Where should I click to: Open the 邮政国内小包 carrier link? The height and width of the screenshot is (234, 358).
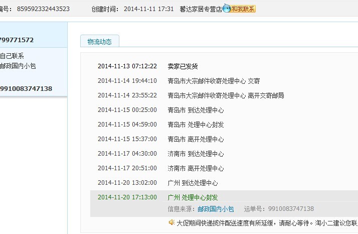click(x=216, y=209)
